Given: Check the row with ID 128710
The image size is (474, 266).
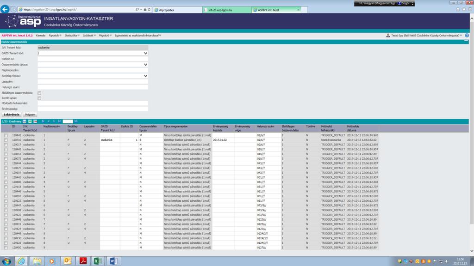Looking at the screenshot, I should pos(6,140).
